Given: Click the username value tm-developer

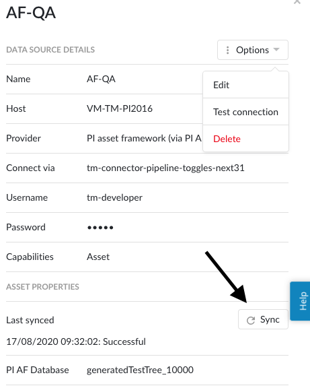Looking at the screenshot, I should pyautogui.click(x=114, y=197).
